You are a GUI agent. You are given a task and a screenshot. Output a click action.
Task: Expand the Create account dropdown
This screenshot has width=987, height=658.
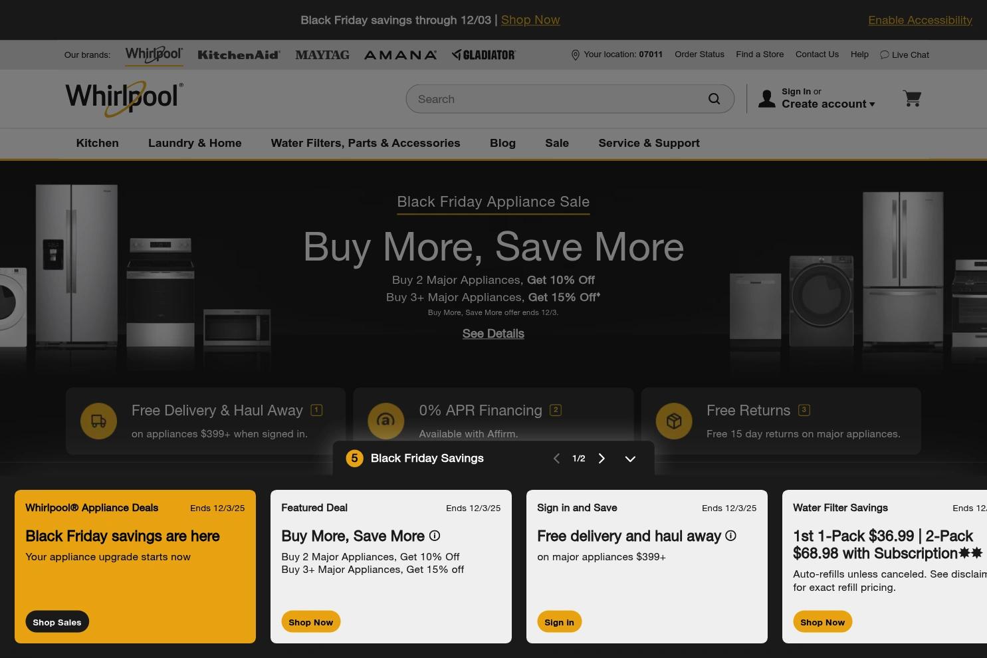click(x=828, y=104)
